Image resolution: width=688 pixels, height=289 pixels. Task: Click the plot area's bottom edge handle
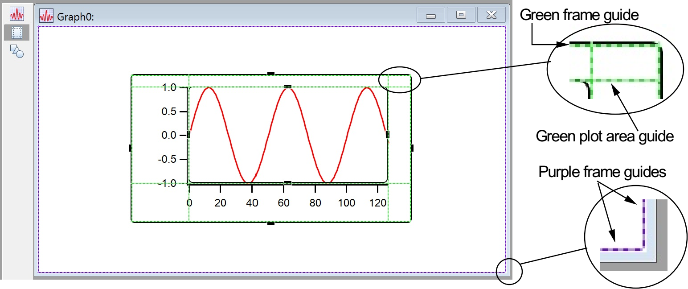pos(288,183)
